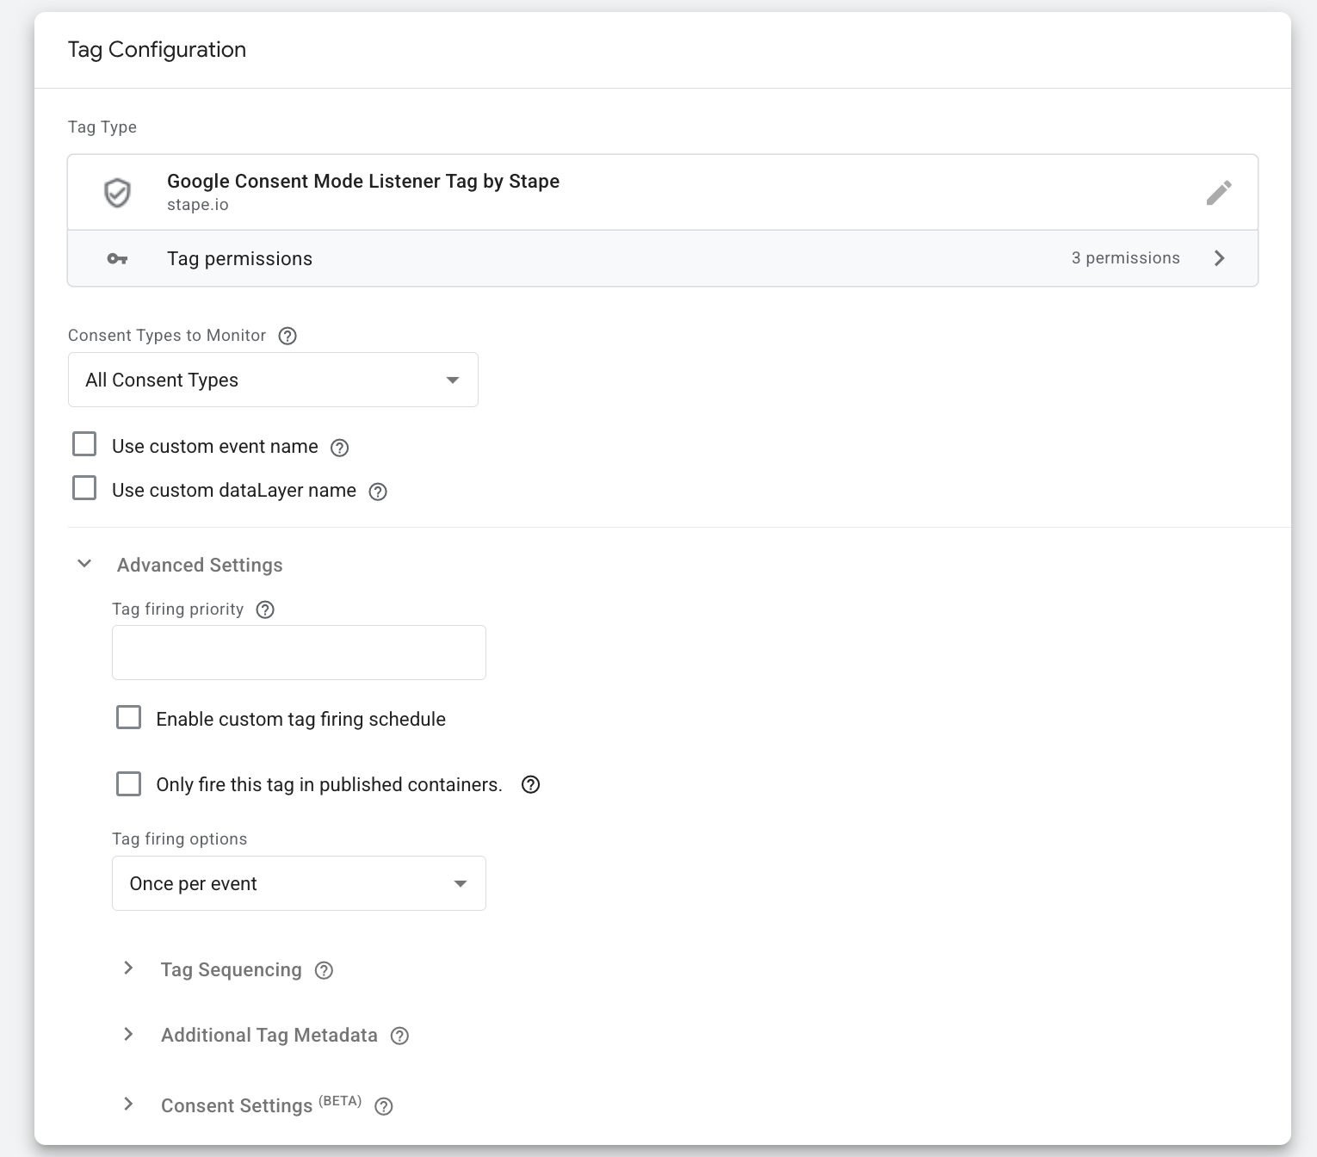Click the pencil edit icon for tag type
Screen dimensions: 1317x1157
(1219, 193)
